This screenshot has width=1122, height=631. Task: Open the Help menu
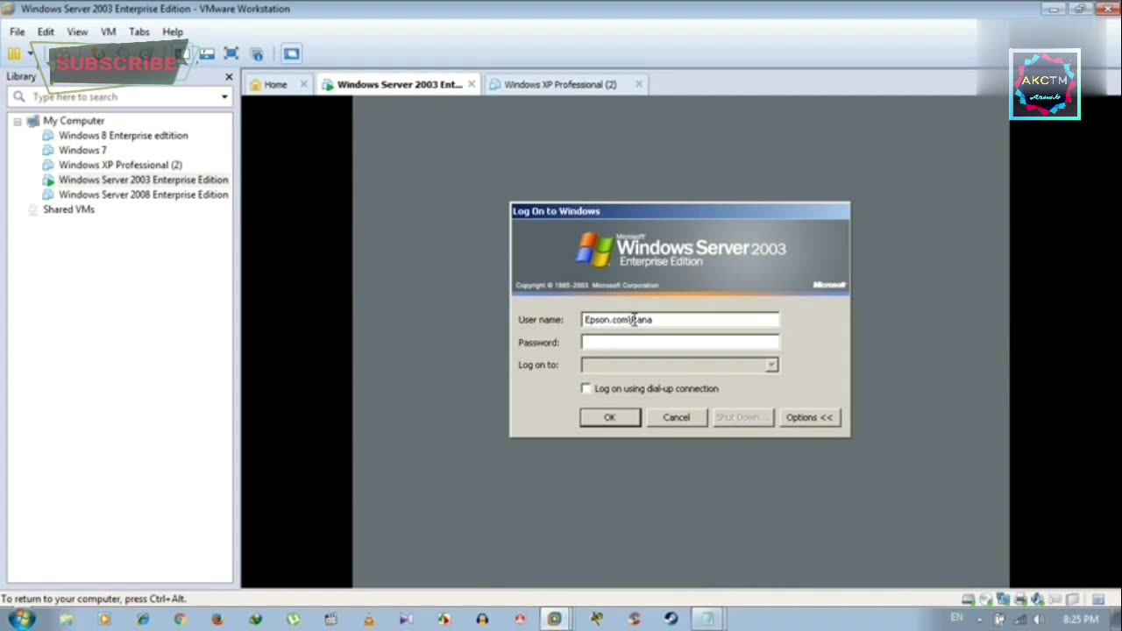[x=173, y=32]
